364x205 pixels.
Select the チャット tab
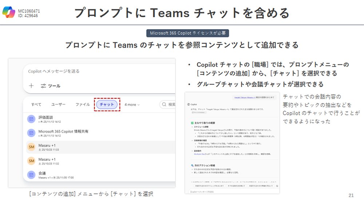107,105
